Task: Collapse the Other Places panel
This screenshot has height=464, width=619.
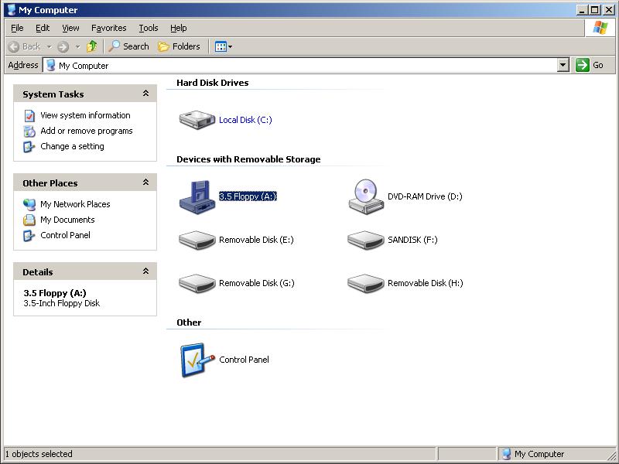Action: click(145, 183)
